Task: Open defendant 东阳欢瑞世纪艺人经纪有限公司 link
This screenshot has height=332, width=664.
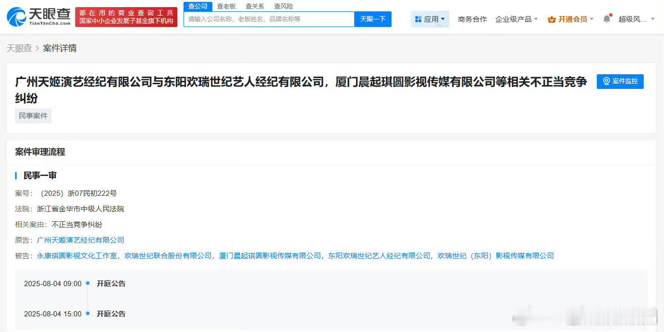Action: (379, 256)
